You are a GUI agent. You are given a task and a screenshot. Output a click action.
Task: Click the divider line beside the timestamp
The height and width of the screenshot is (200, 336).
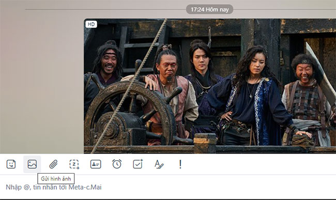(x=105, y=9)
